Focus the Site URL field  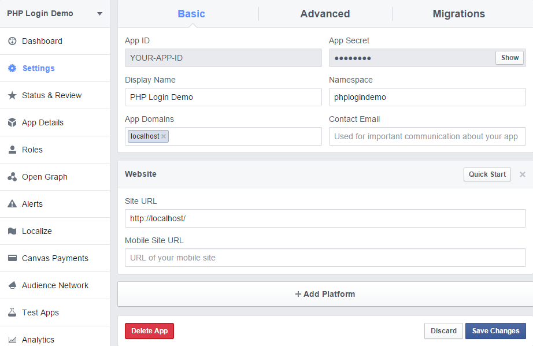coord(325,218)
